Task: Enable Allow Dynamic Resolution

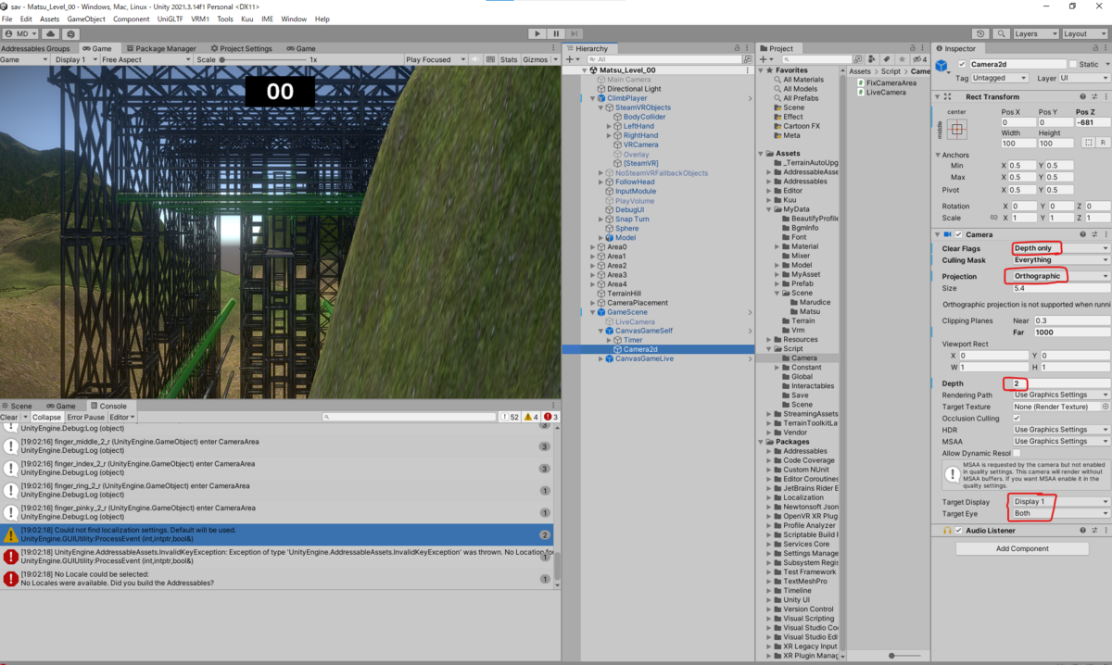Action: pyautogui.click(x=1016, y=454)
